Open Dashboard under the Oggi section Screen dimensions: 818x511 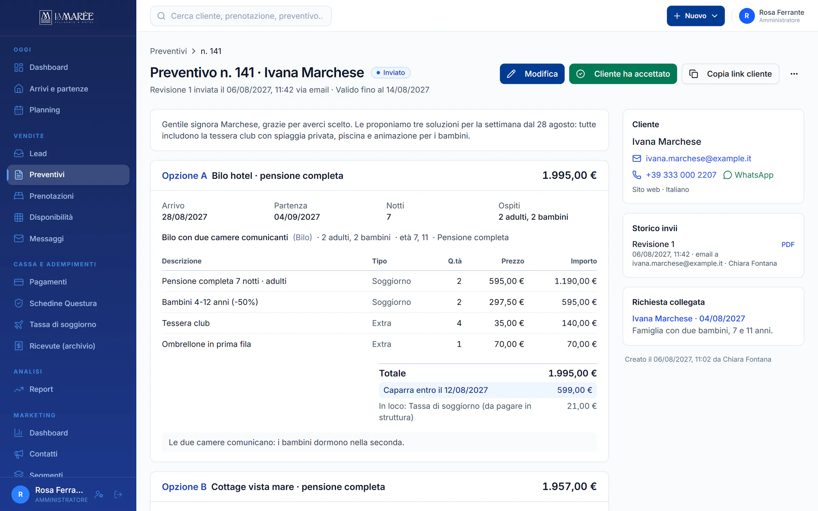pos(68,67)
